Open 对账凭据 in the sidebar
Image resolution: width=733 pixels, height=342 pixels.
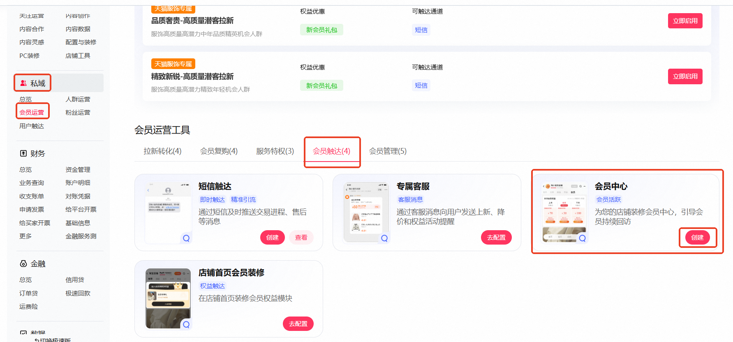[x=78, y=196]
